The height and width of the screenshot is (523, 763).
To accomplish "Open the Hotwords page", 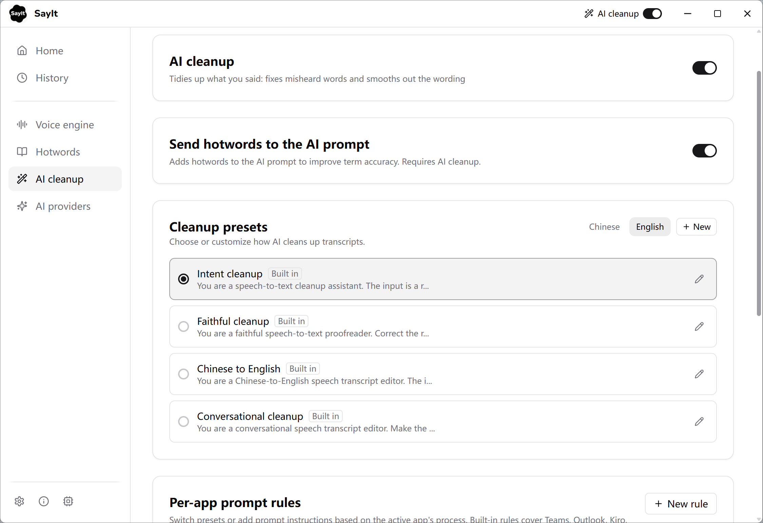I will pyautogui.click(x=65, y=152).
